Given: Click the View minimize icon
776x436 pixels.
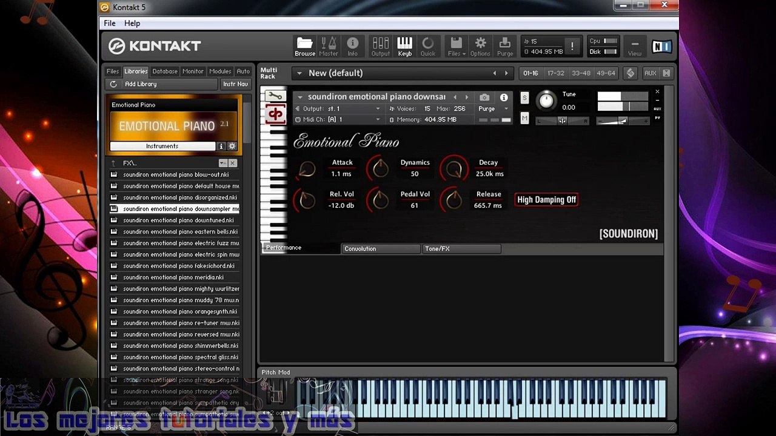Looking at the screenshot, I should coord(635,47).
